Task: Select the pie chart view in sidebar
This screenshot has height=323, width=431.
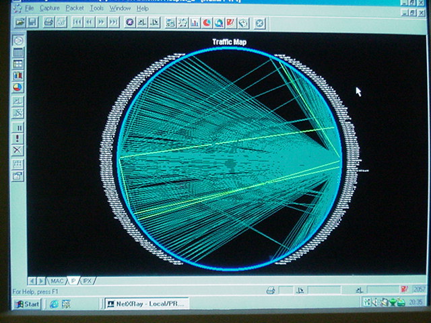Action: 18,87
